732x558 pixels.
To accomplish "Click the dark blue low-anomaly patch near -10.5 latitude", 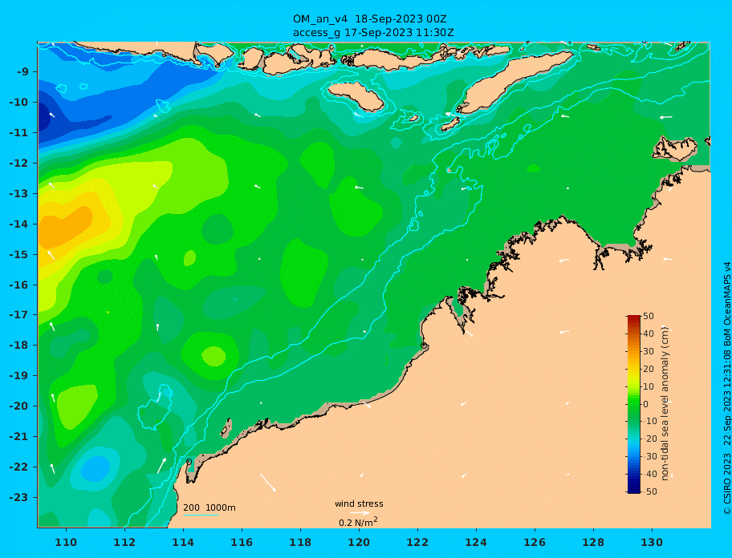I will point(44,115).
